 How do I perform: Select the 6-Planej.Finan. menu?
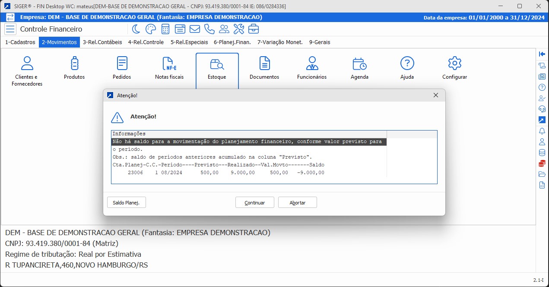pos(233,42)
